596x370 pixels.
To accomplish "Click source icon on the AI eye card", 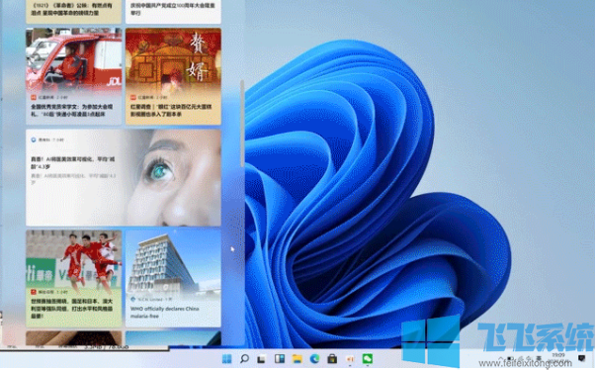I will click(x=34, y=139).
